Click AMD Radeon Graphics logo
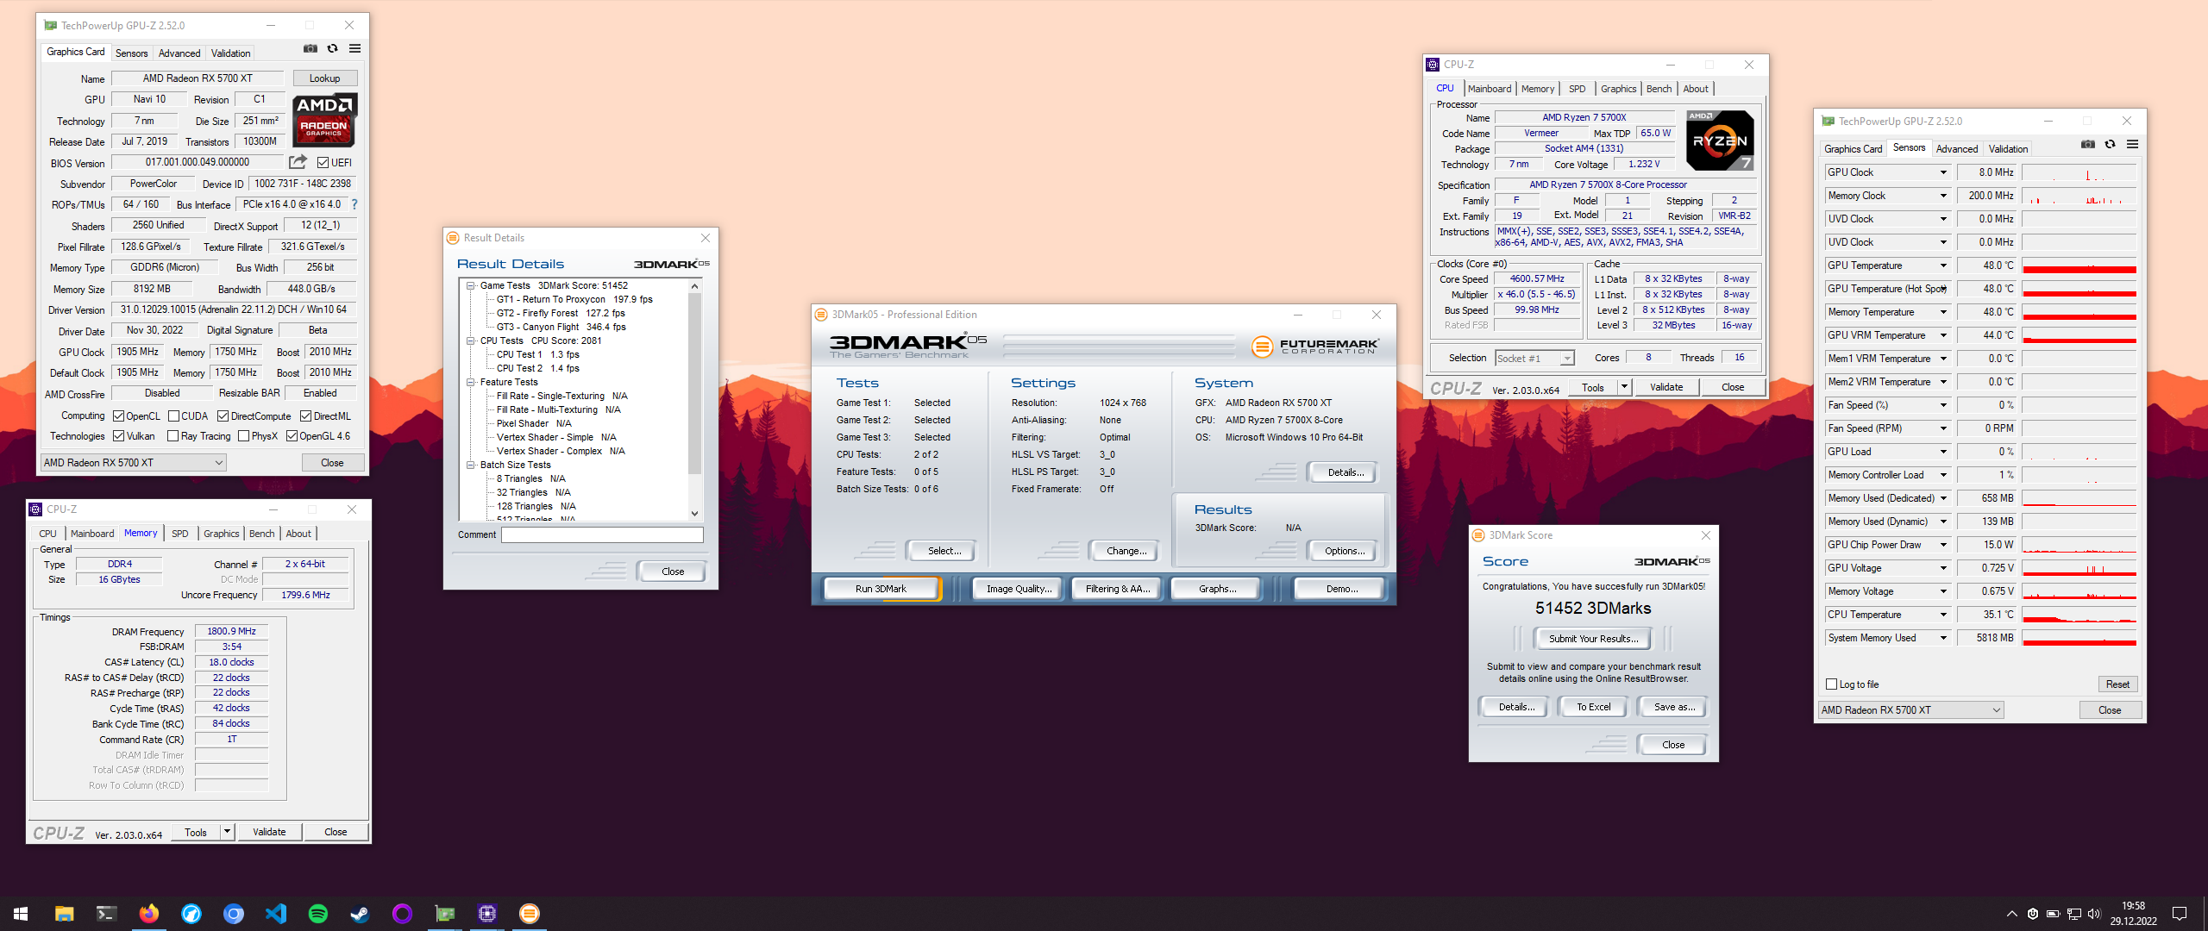The width and height of the screenshot is (2208, 931). pyautogui.click(x=324, y=120)
